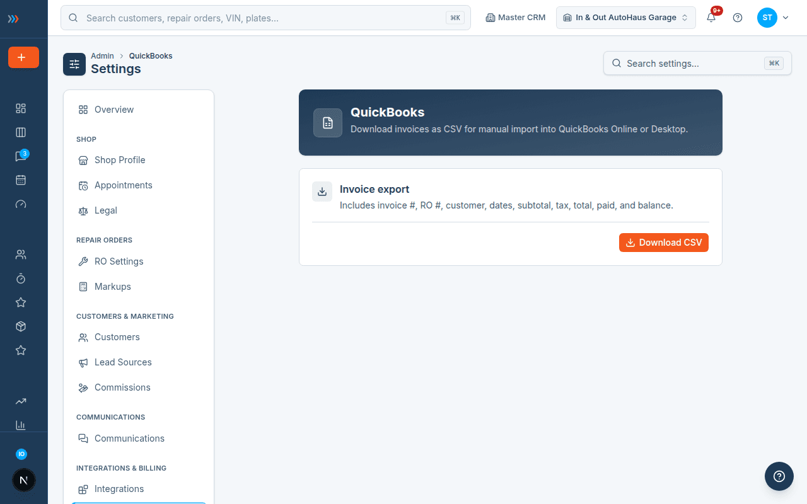Focus the Search settings field

coord(697,63)
